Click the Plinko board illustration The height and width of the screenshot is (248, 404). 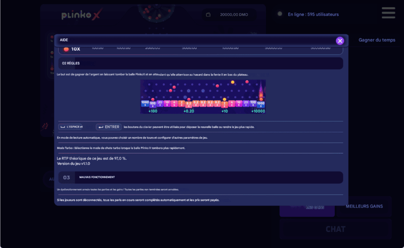(203, 96)
